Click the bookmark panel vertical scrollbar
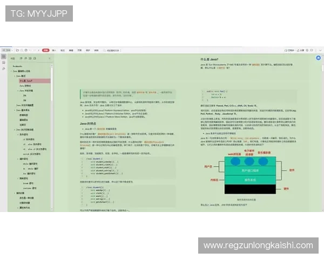The height and width of the screenshot is (259, 324). point(52,108)
